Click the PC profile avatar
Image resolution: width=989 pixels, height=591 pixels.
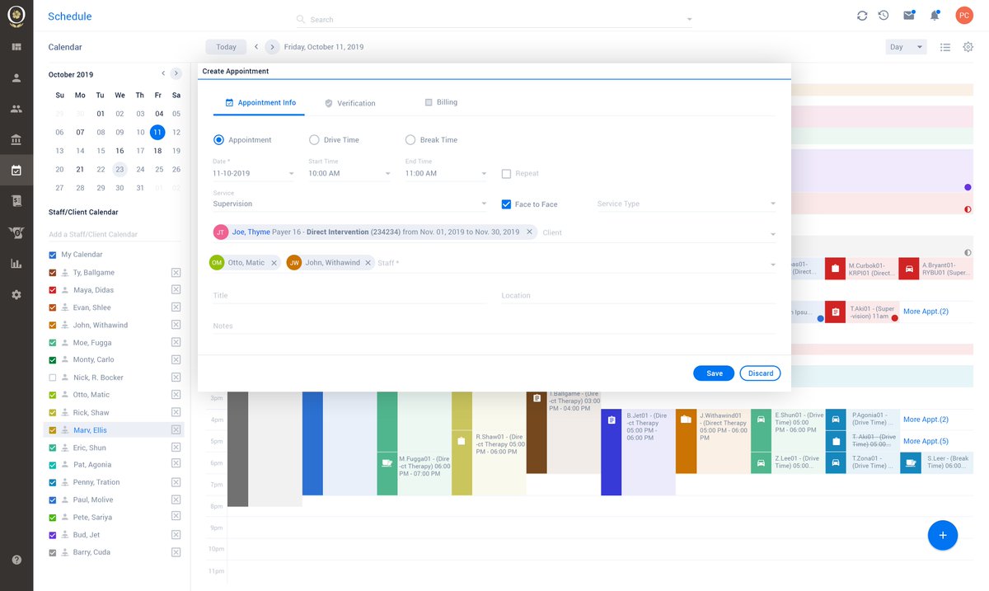tap(963, 15)
